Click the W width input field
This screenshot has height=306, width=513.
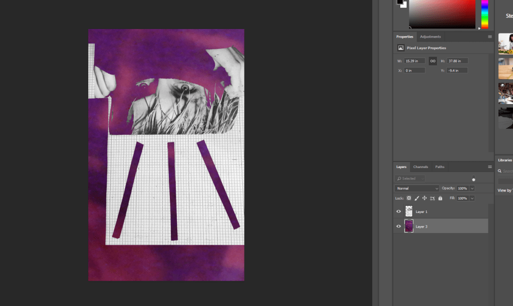(415, 61)
